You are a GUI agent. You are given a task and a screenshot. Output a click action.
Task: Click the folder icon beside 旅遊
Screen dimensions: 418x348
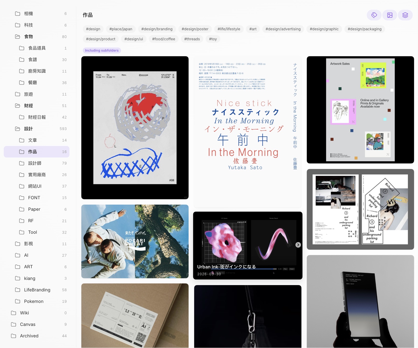(x=18, y=94)
